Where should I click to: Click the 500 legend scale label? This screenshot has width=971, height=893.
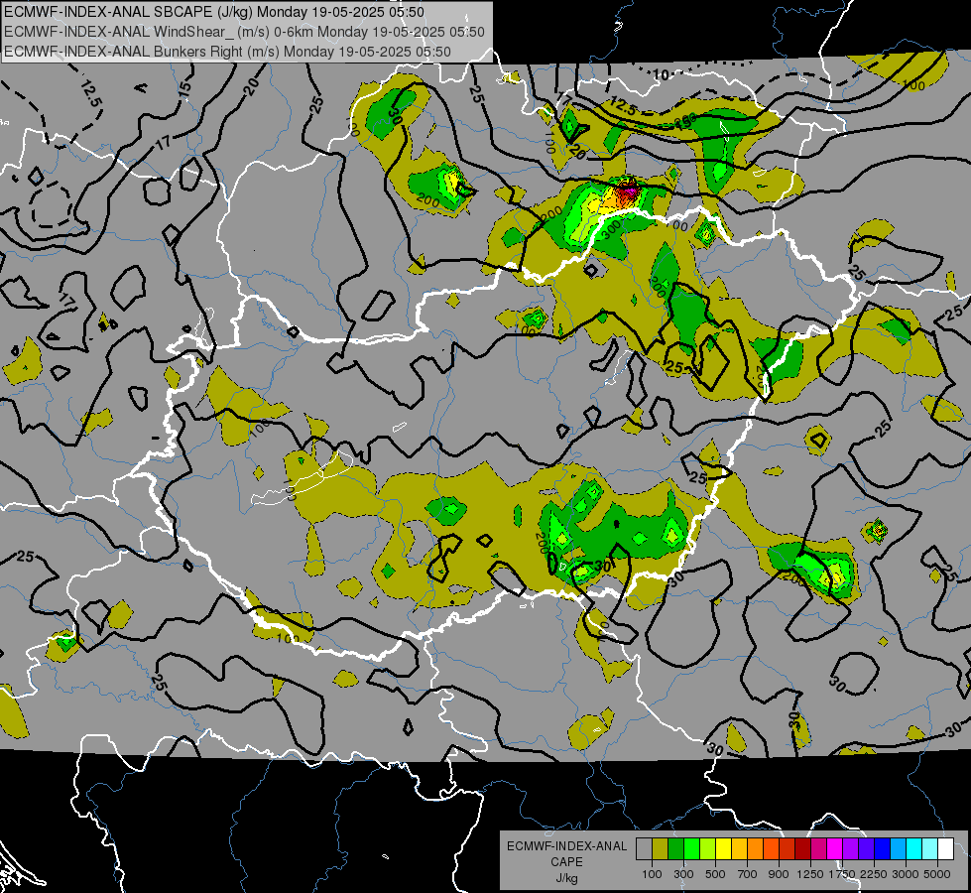click(715, 874)
